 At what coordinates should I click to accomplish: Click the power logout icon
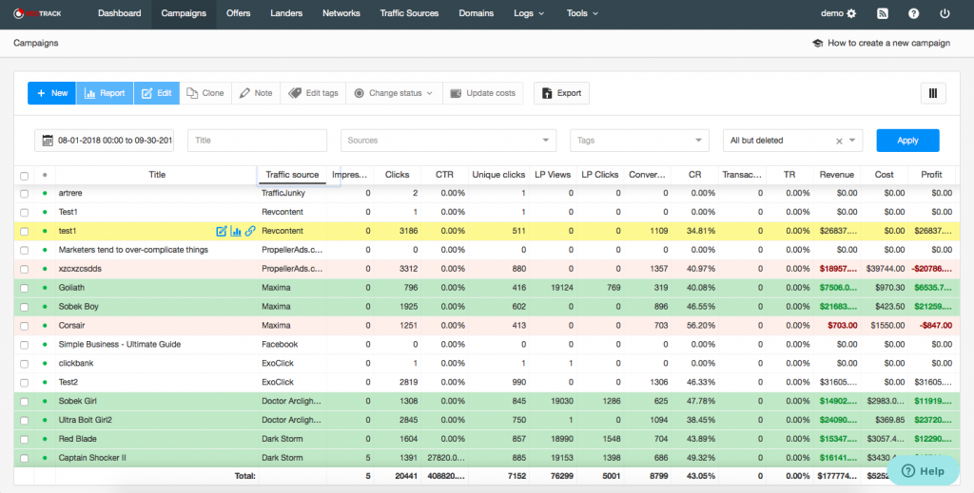click(945, 13)
